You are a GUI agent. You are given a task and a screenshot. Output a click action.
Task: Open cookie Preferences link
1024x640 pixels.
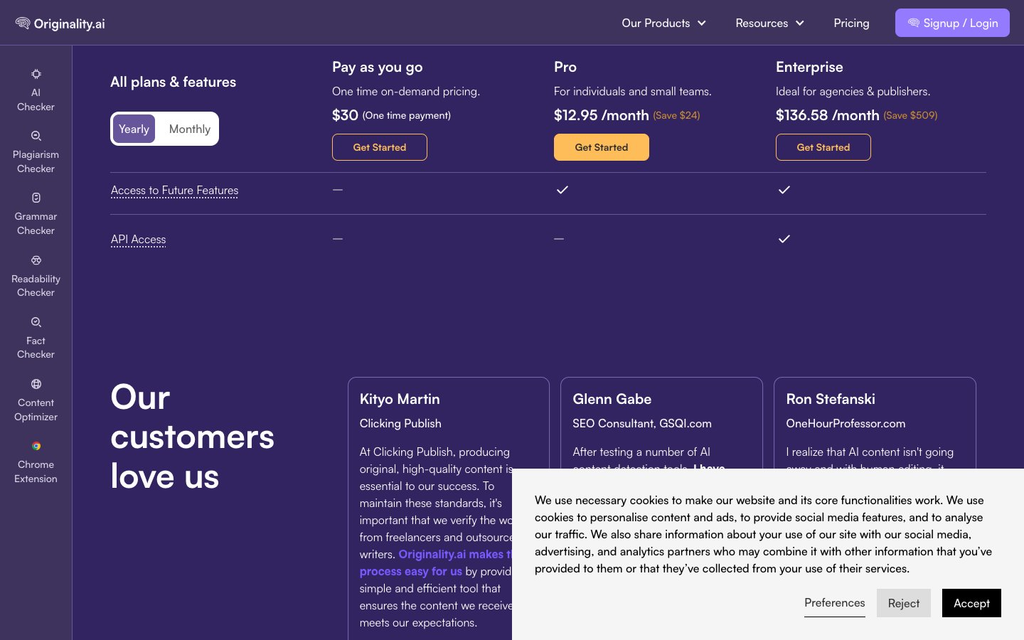click(834, 602)
